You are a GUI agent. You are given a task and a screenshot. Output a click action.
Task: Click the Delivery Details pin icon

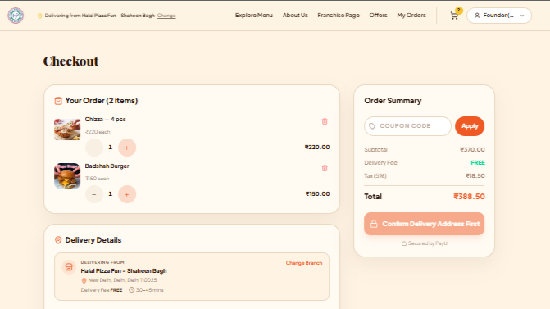58,240
